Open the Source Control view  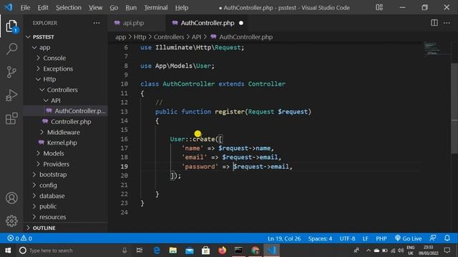pos(11,72)
